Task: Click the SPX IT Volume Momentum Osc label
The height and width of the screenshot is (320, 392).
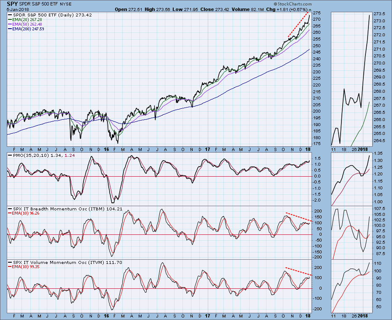Action: coord(65,263)
